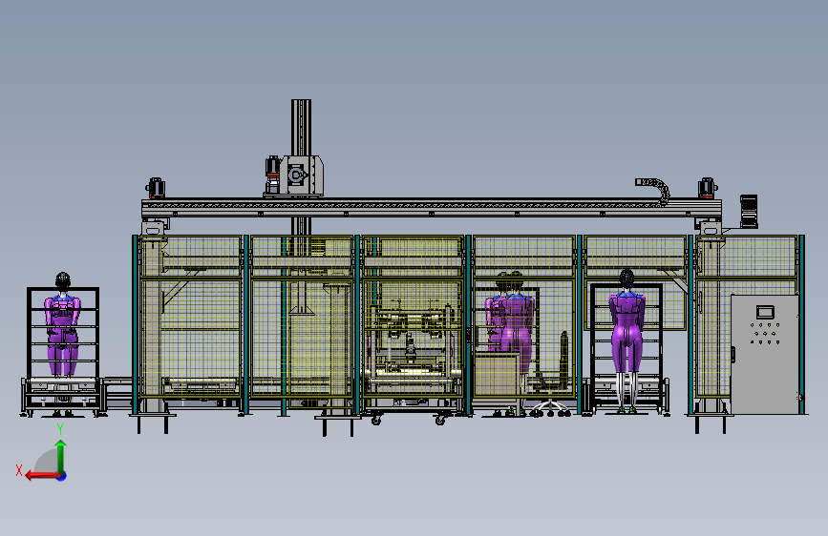The height and width of the screenshot is (536, 828).
Task: Select the horizontal gantry beam
Action: 432,208
